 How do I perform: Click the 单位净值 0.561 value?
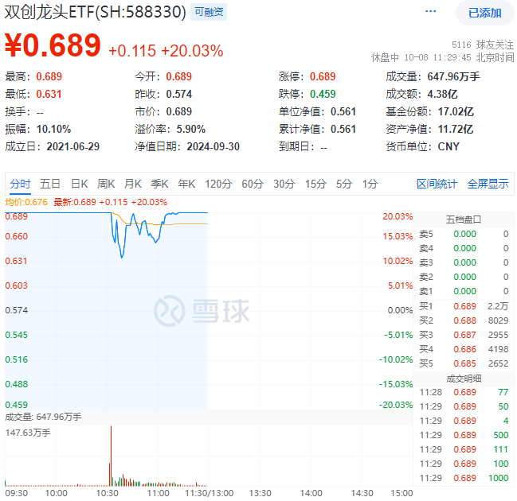pos(343,111)
